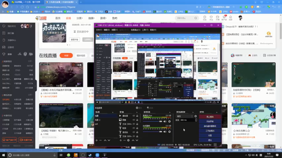Remove selected source with minus in Sources panel

[x=124, y=140]
